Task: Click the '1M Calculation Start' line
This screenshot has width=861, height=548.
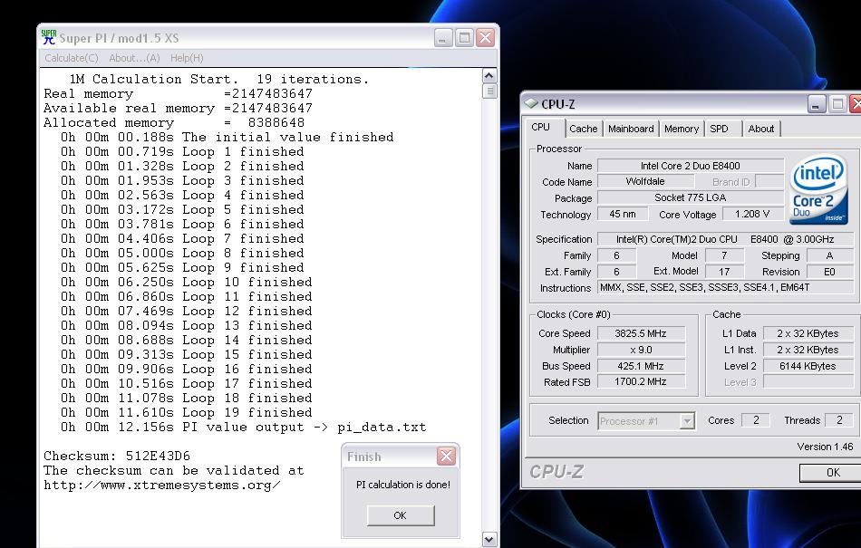Action: [x=219, y=79]
